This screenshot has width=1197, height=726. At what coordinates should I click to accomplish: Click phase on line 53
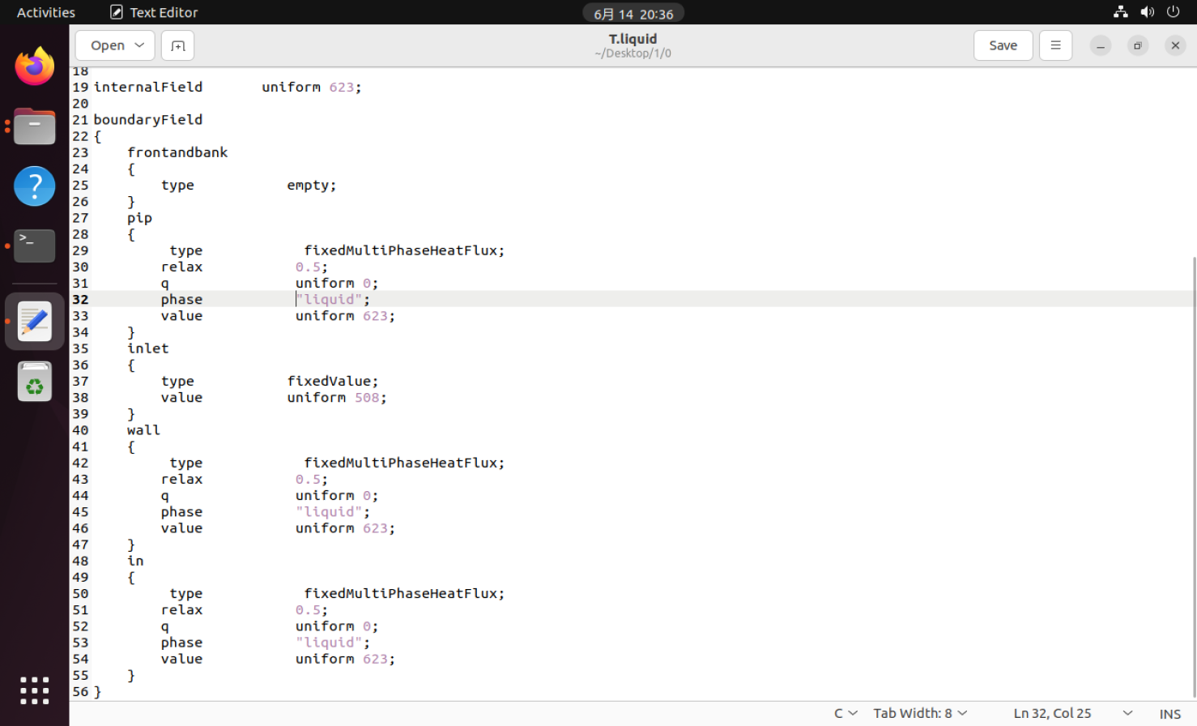coord(181,643)
